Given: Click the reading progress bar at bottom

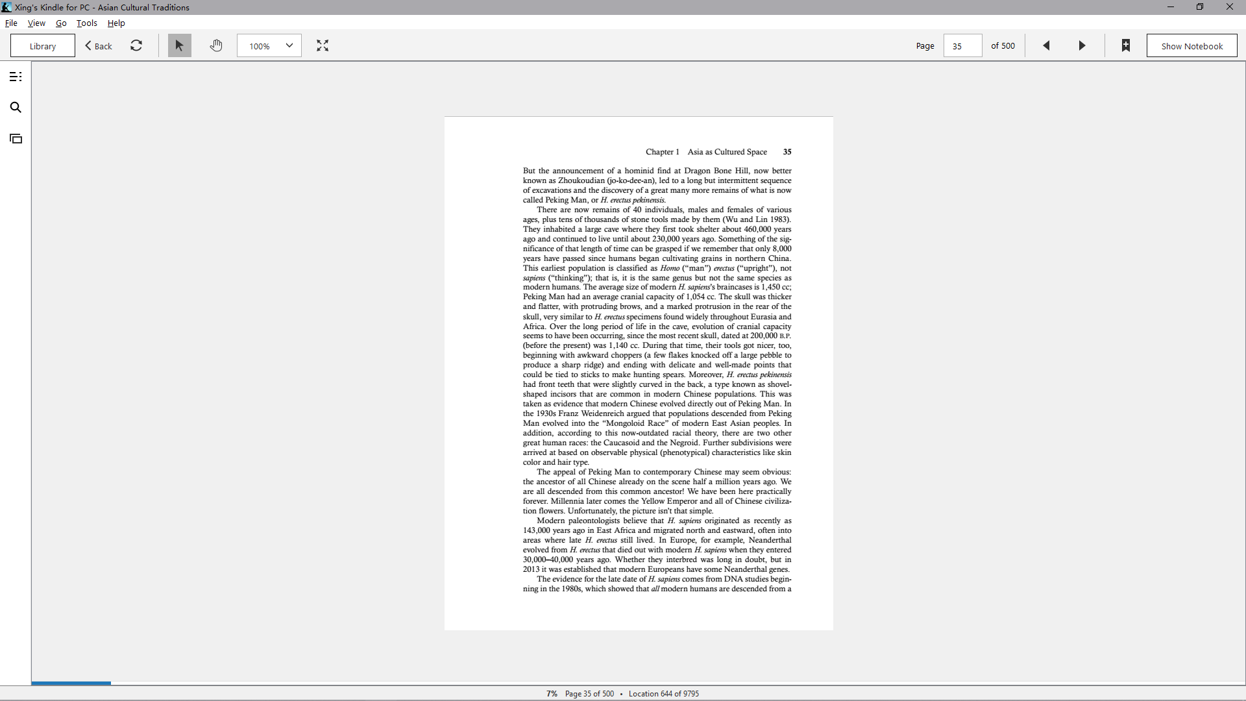Looking at the screenshot, I should (x=639, y=683).
